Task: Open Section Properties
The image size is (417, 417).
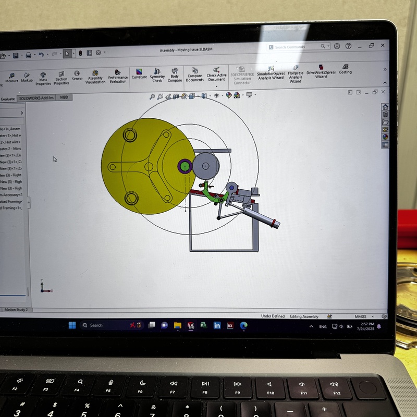Action: (62, 78)
